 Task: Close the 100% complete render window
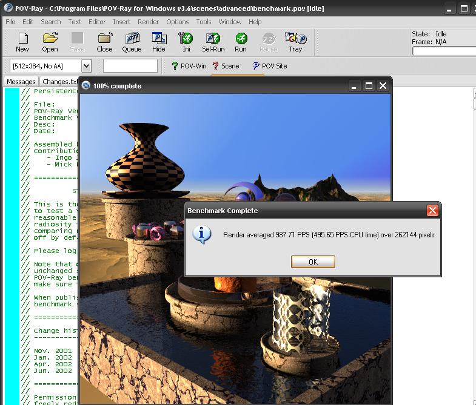pos(383,86)
